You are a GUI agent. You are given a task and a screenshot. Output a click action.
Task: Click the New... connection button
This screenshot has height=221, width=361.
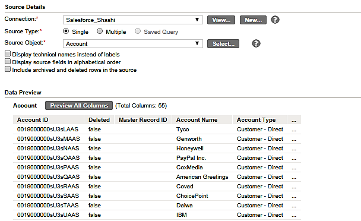coord(253,20)
